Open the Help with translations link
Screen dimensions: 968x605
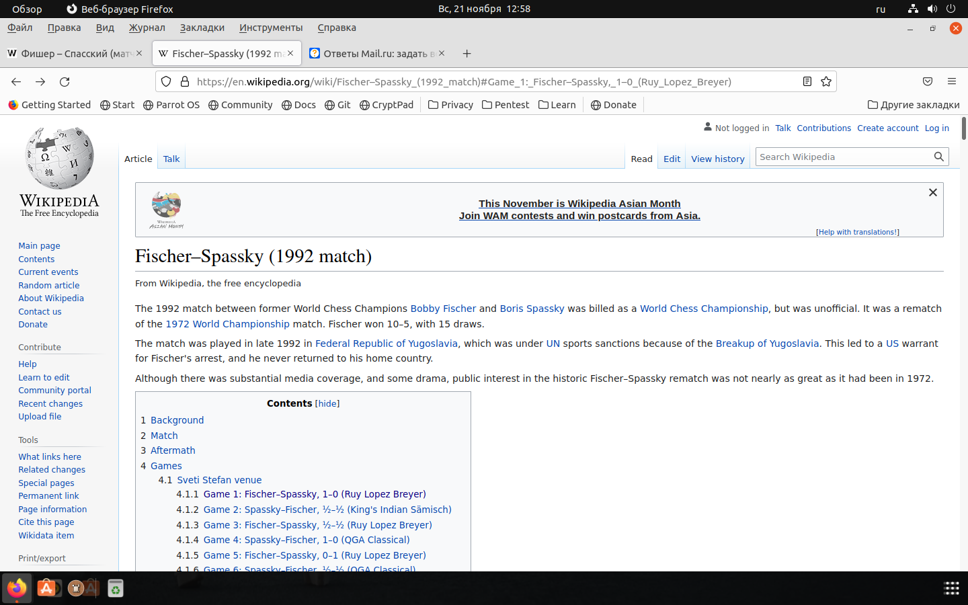click(x=857, y=232)
